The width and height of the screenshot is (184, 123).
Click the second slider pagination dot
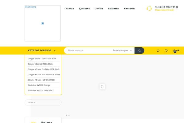coord(69,115)
